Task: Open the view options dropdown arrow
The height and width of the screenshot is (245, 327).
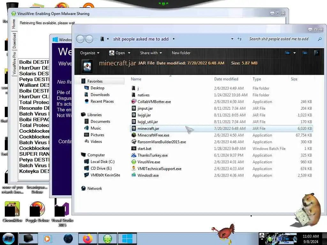Action: tap(294, 53)
